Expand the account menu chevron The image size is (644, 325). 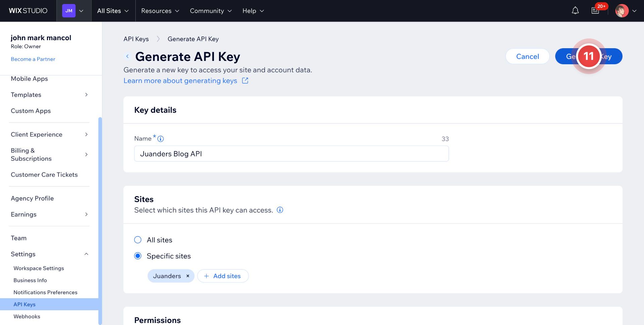point(634,11)
